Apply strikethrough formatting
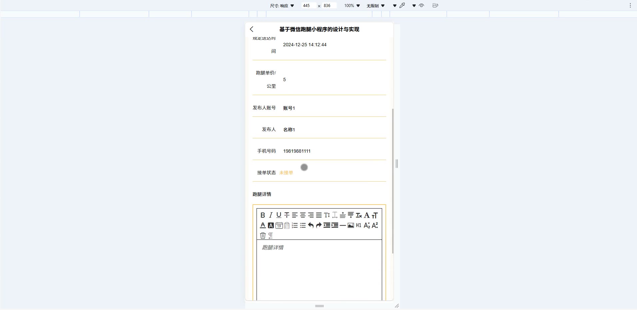Screen dimensions: 637x310 [287, 215]
